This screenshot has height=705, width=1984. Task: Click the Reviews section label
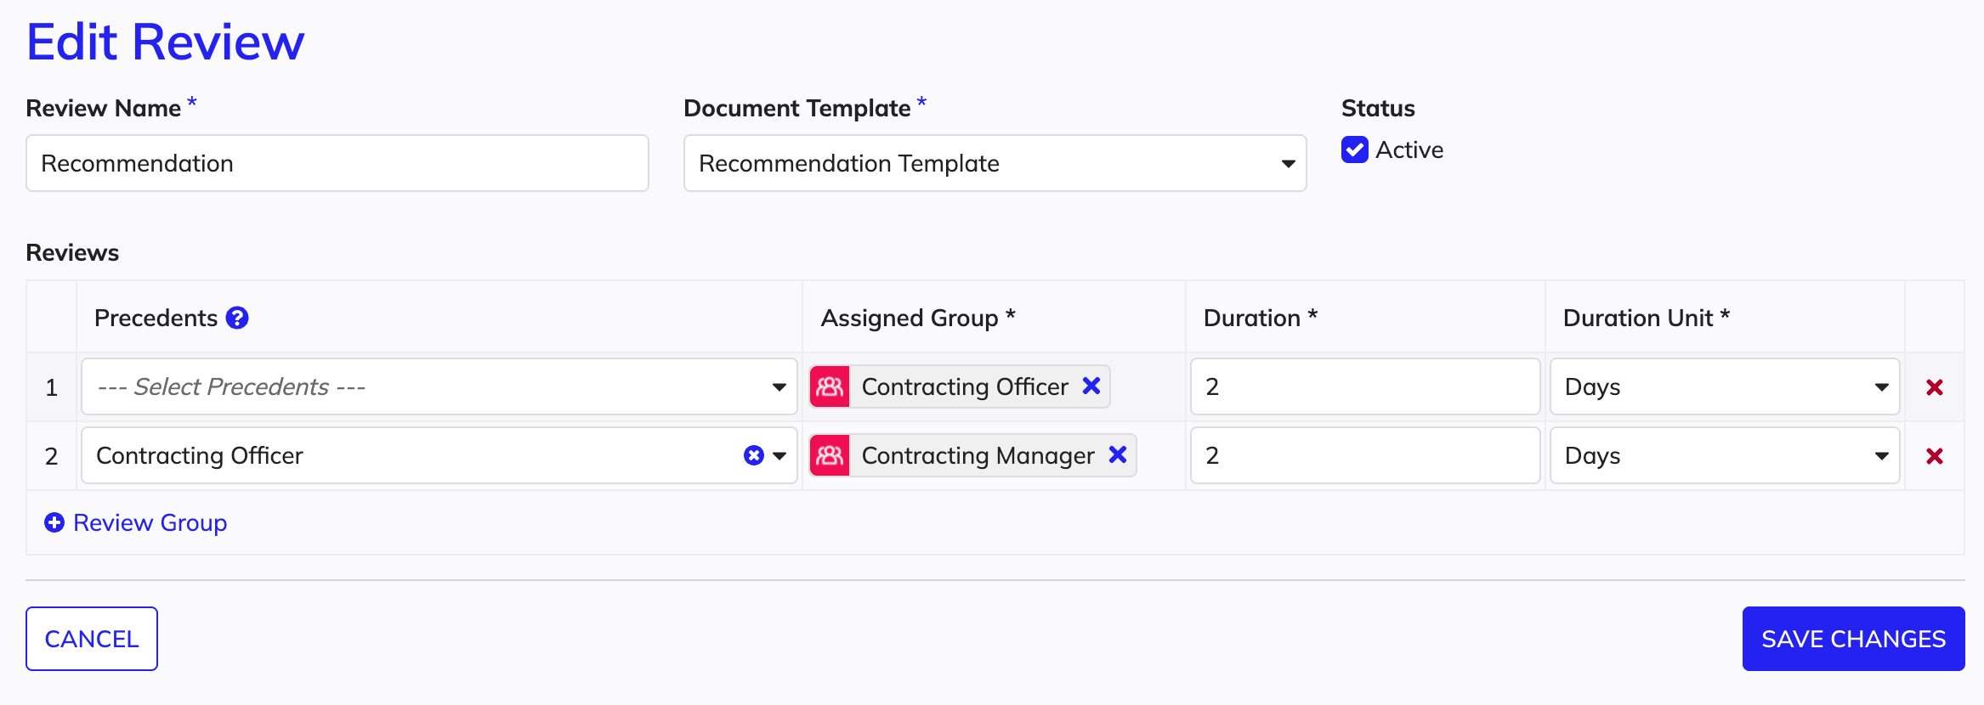pos(73,252)
